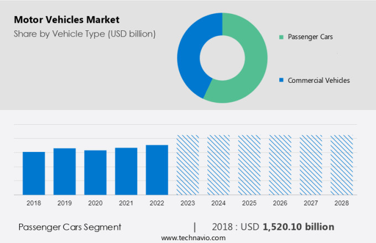Click the 2022 solid blue bar

pos(157,170)
